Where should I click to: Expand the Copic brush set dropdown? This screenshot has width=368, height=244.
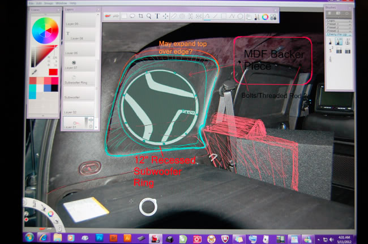[x=338, y=20]
